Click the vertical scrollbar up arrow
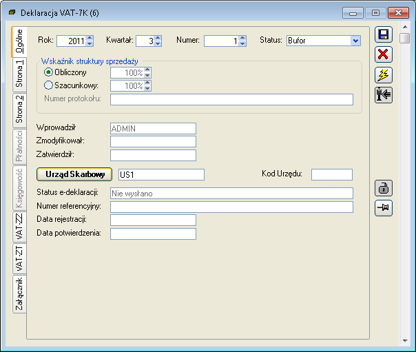This screenshot has height=352, width=416. click(405, 27)
